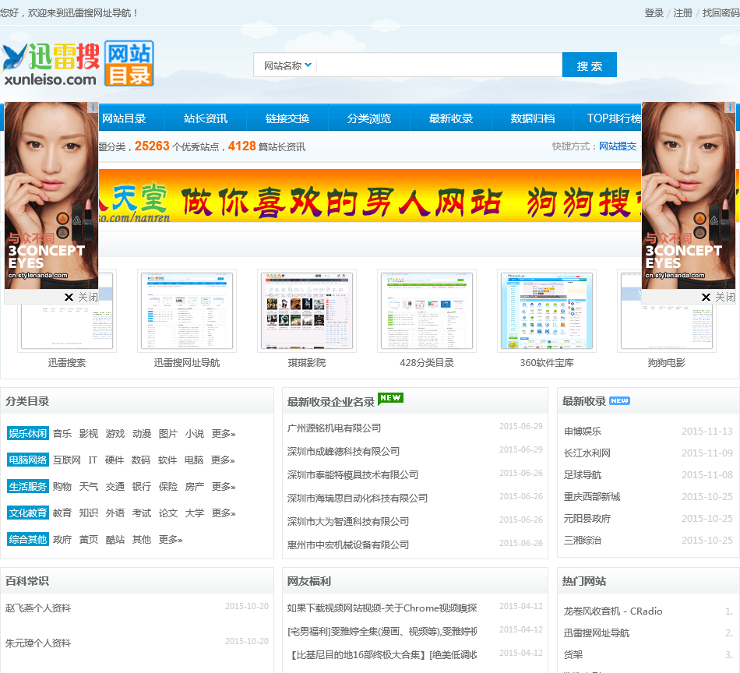This screenshot has width=740, height=673.
Task: Open the 三湘综治 listing
Action: [583, 540]
